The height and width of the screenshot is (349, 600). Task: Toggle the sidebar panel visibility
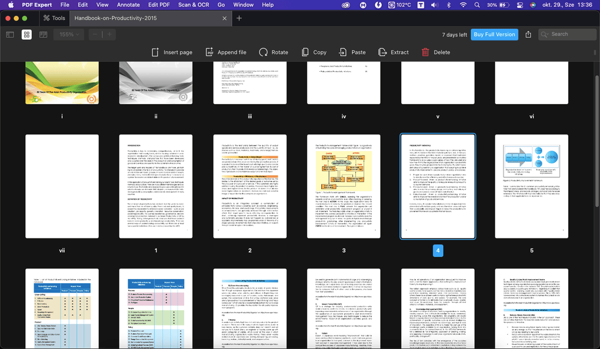click(x=10, y=34)
